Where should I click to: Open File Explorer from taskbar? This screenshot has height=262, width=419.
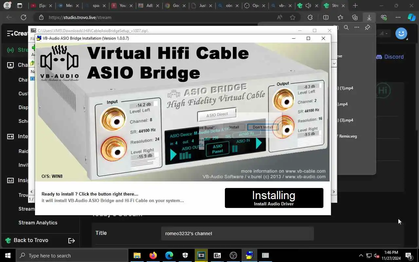click(137, 255)
